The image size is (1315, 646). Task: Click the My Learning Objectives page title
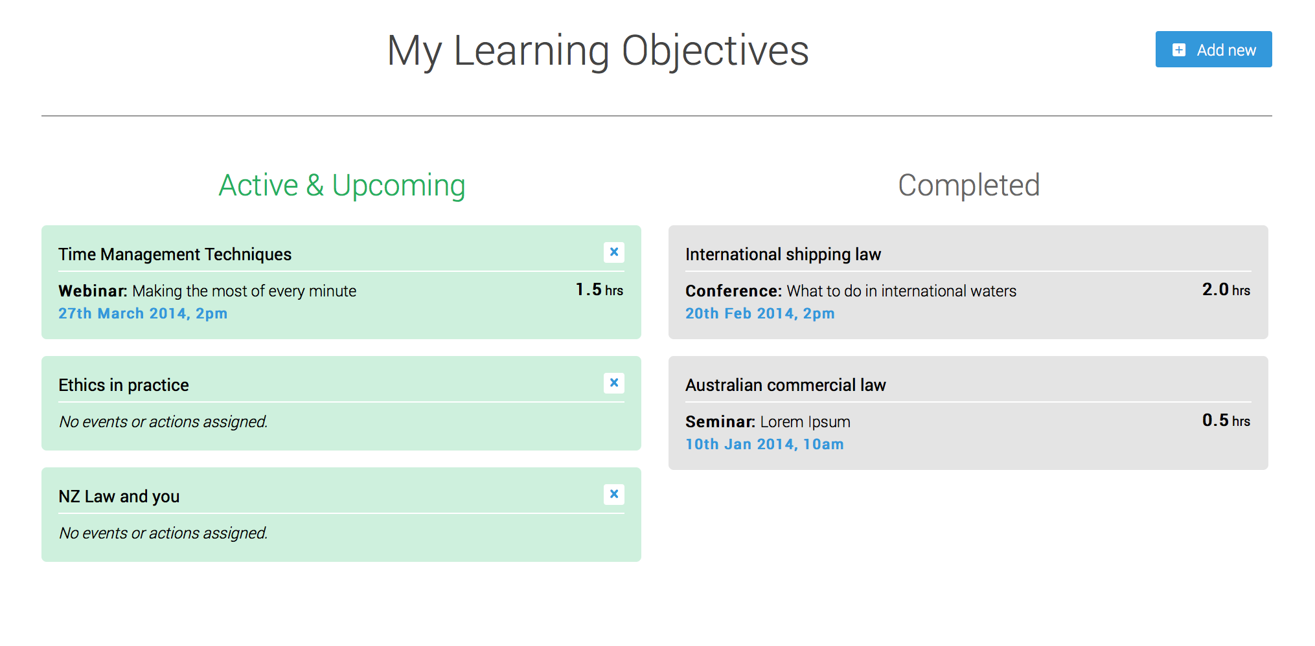598,50
